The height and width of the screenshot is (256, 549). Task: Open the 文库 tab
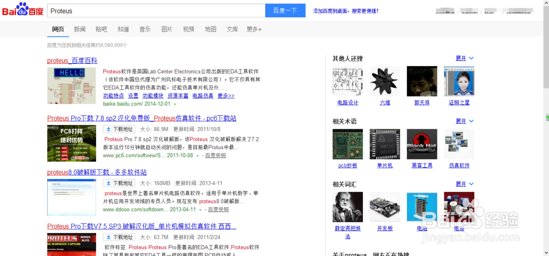tap(232, 29)
